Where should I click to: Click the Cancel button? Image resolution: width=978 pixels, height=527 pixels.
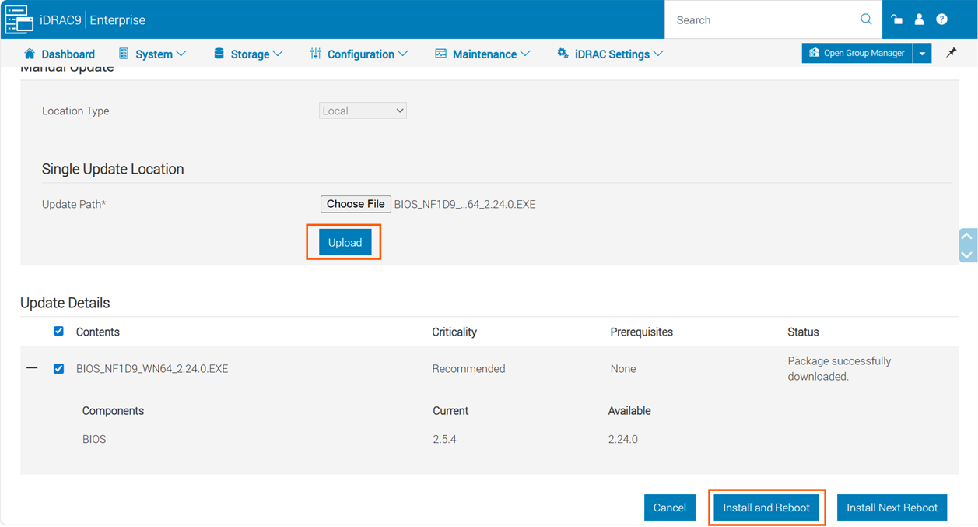pos(669,508)
